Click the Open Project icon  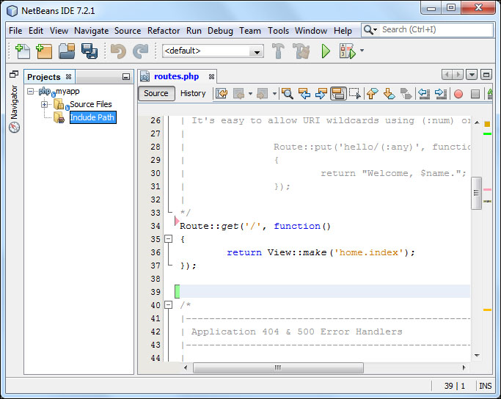[x=67, y=51]
